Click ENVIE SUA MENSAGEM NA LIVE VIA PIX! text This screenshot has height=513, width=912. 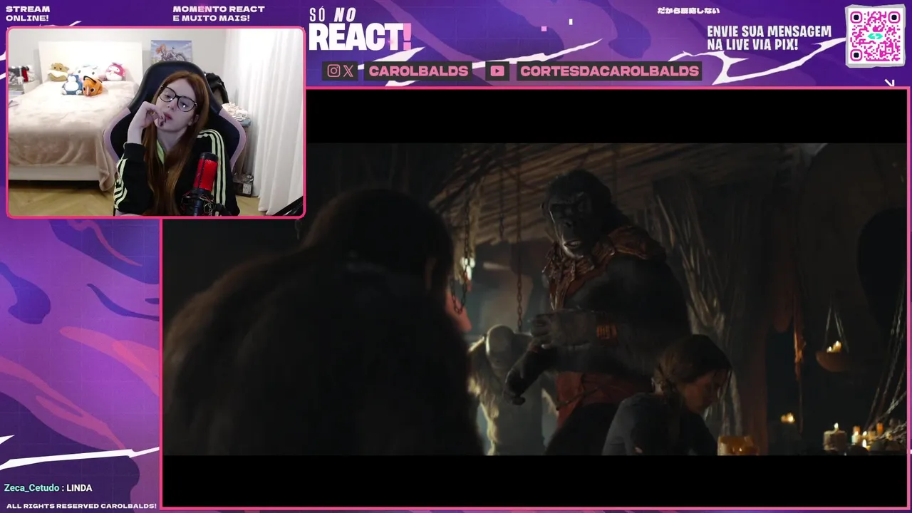pos(769,38)
